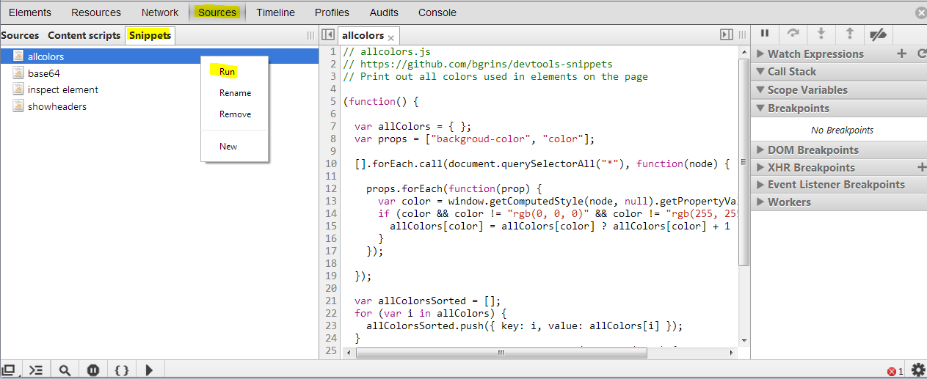Switch to the Audits panel

click(384, 12)
